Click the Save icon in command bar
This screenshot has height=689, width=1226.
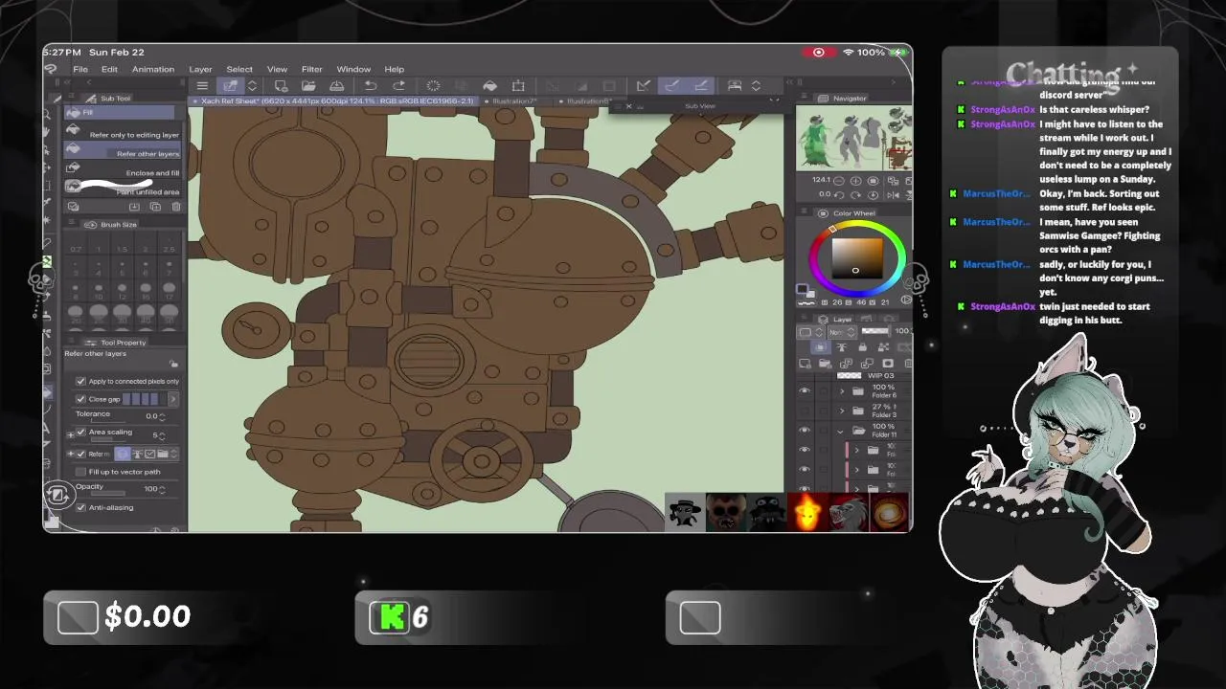(x=337, y=86)
